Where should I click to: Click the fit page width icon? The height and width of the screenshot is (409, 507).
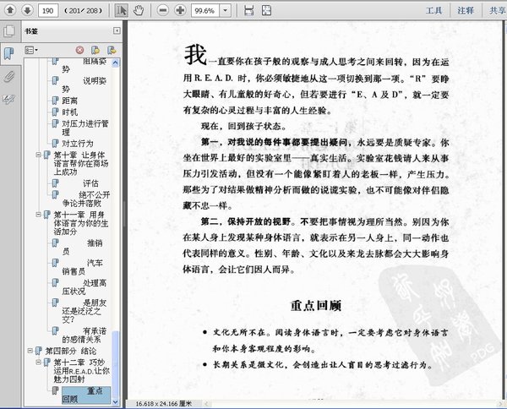[x=248, y=10]
